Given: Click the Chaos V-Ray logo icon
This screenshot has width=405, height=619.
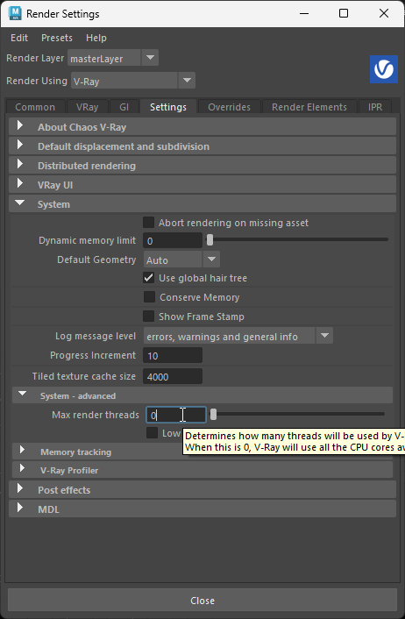Looking at the screenshot, I should point(384,69).
